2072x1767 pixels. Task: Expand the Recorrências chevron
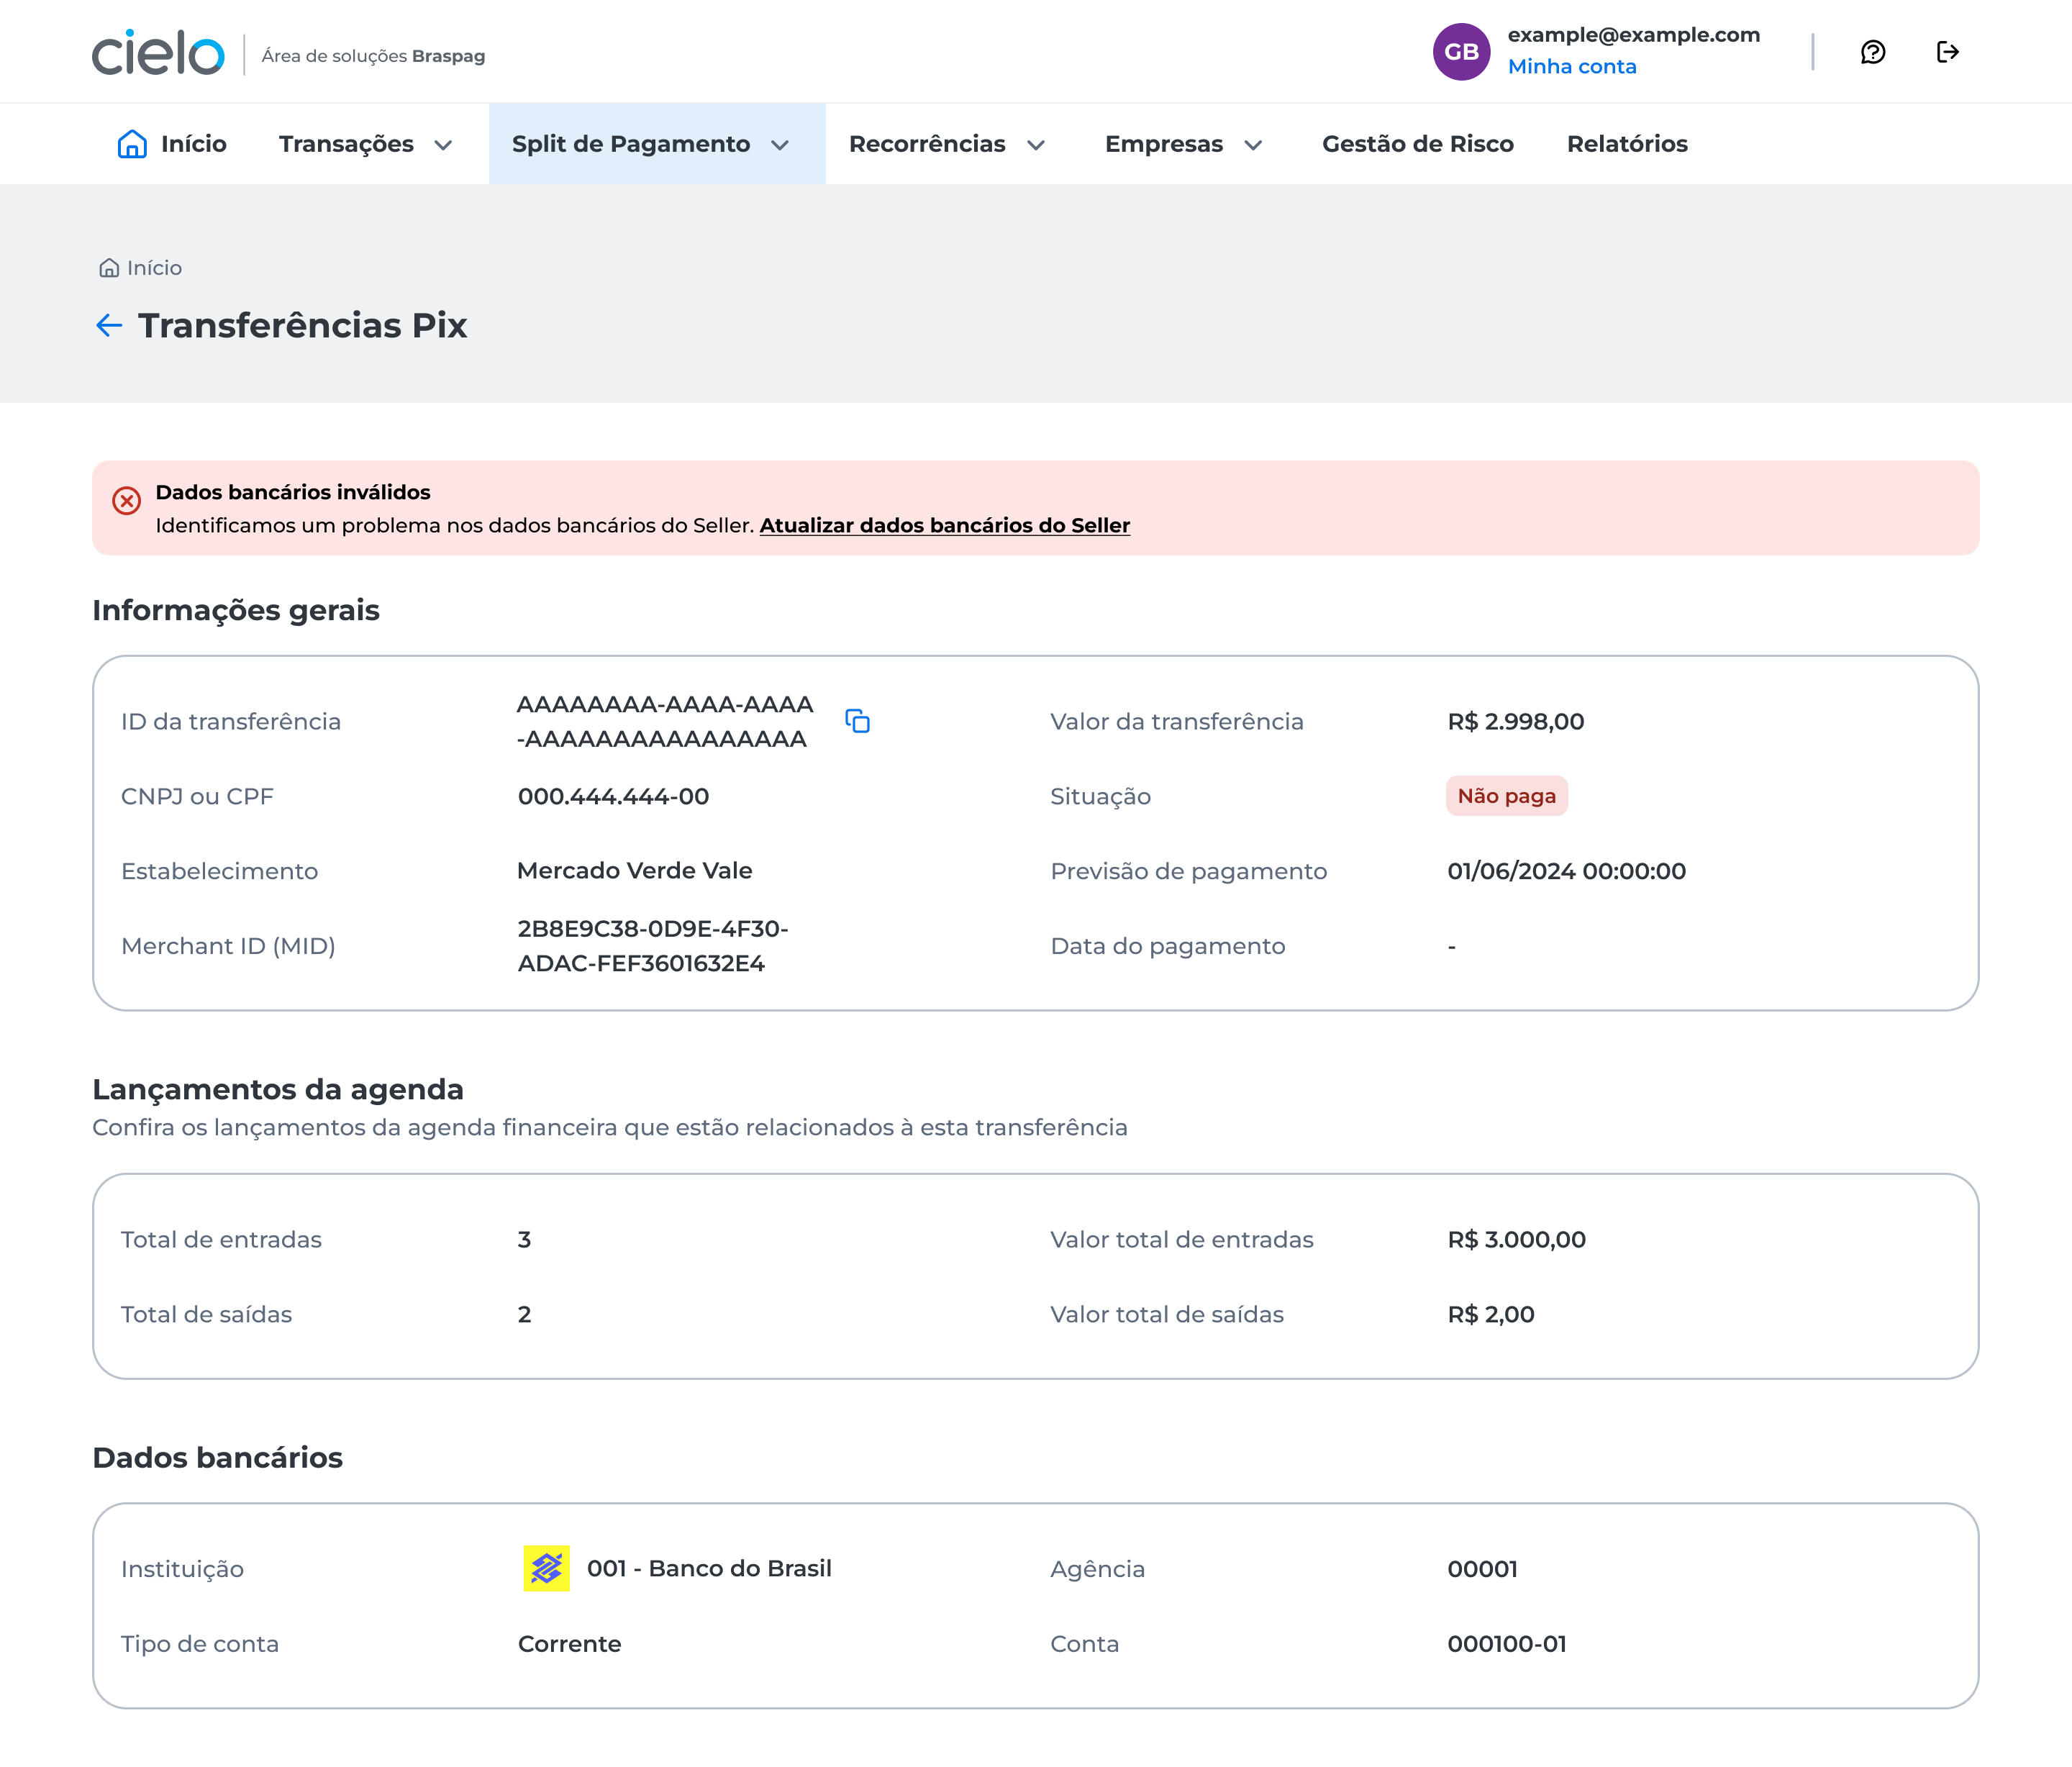[1036, 145]
